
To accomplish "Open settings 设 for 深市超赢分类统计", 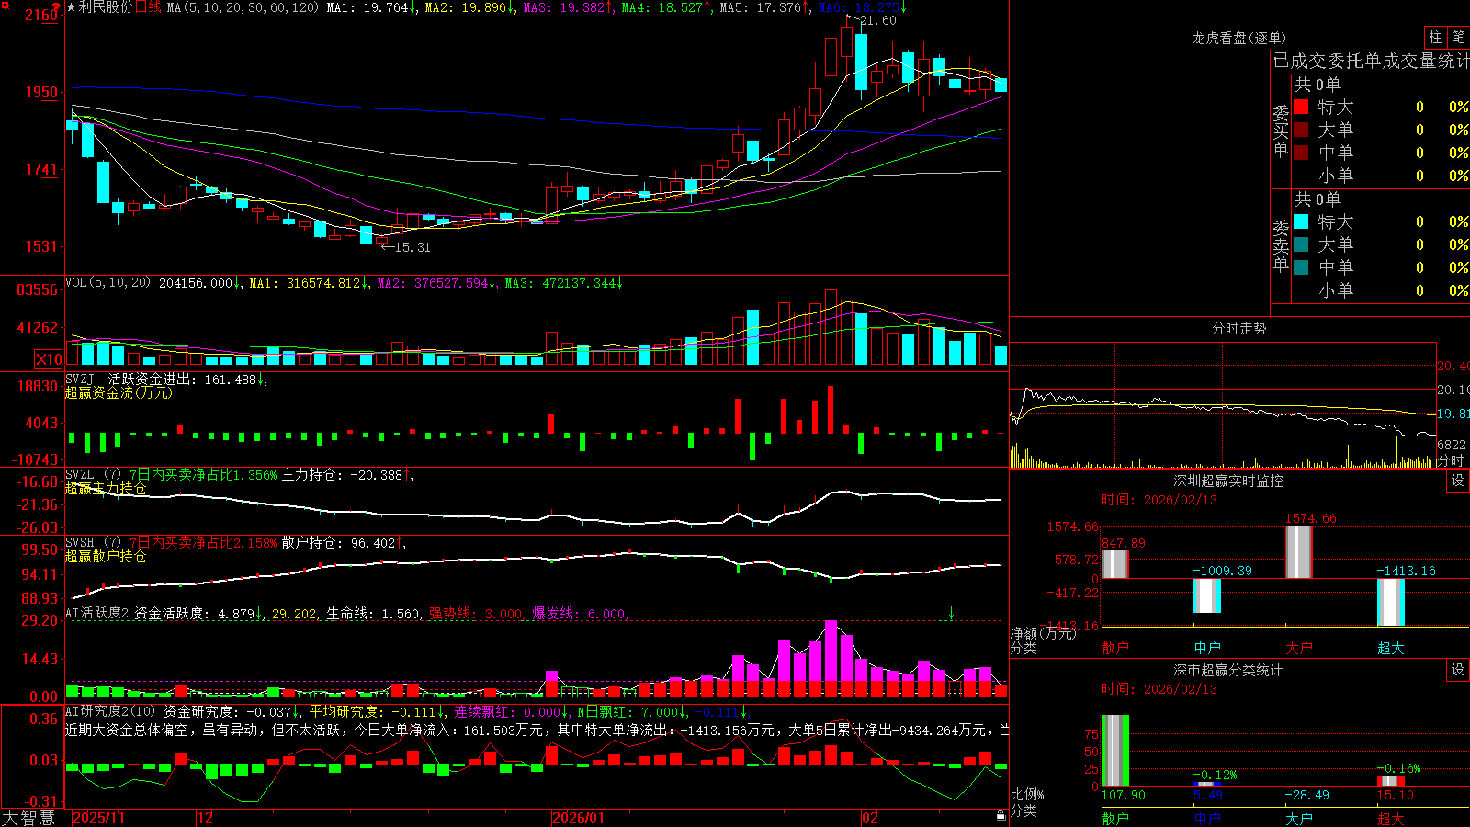I will point(1458,670).
